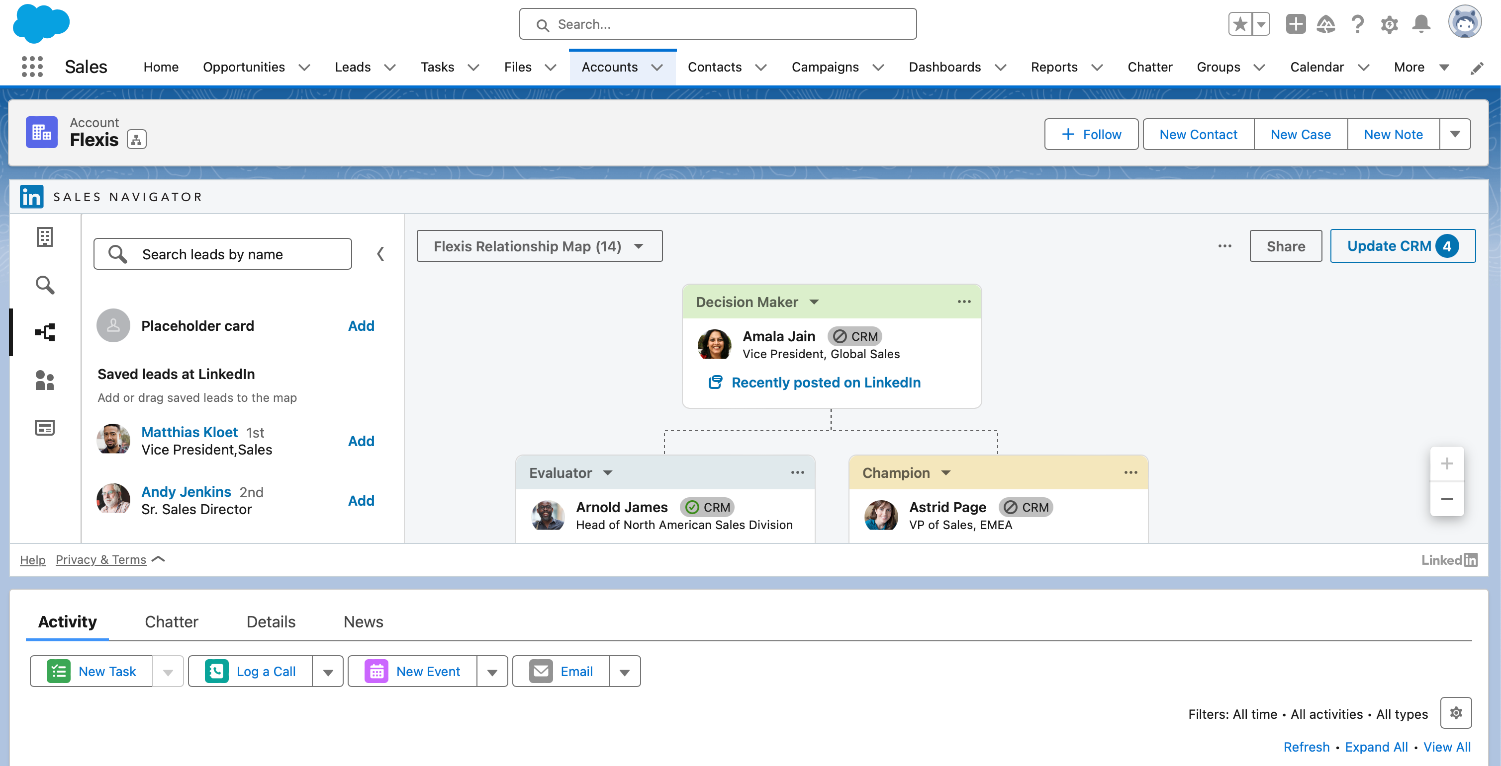Image resolution: width=1501 pixels, height=766 pixels.
Task: Click the New Case button
Action: click(x=1301, y=135)
